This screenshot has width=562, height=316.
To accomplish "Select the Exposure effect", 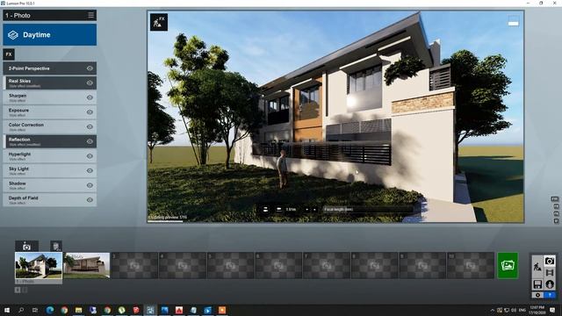I will click(50, 112).
